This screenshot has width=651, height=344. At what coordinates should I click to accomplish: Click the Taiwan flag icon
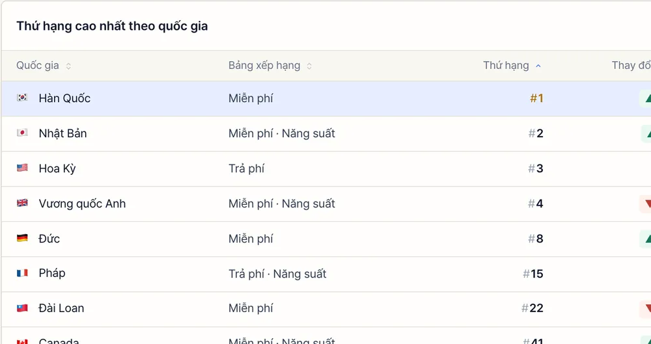22,308
